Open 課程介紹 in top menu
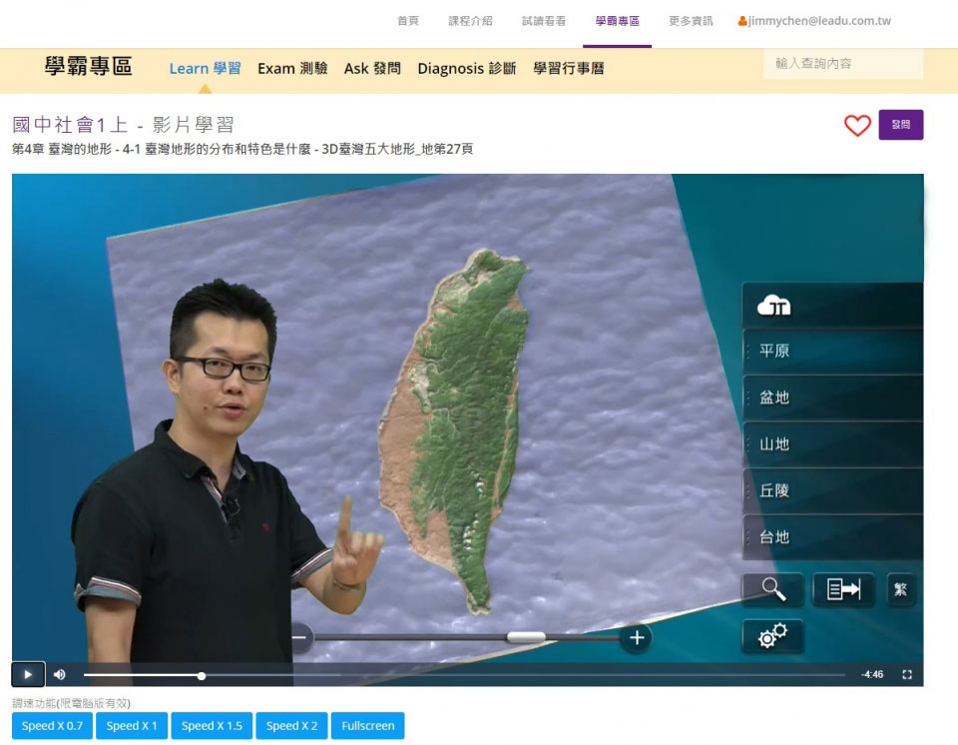Viewport: 958px width, 745px height. 470,21
